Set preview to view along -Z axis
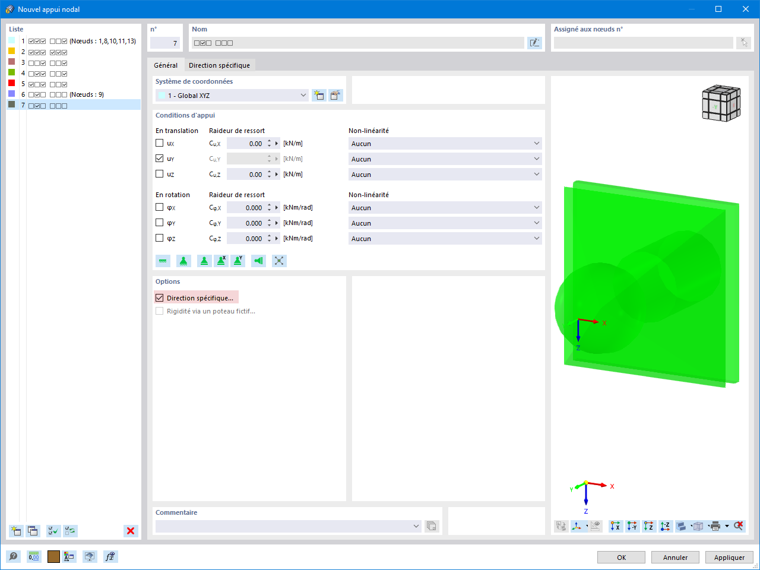This screenshot has height=570, width=760. tap(666, 526)
